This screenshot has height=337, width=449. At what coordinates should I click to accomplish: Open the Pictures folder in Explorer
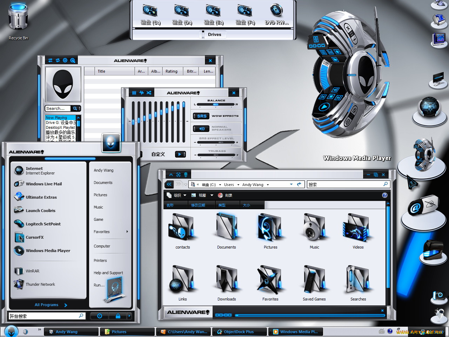pyautogui.click(x=270, y=231)
